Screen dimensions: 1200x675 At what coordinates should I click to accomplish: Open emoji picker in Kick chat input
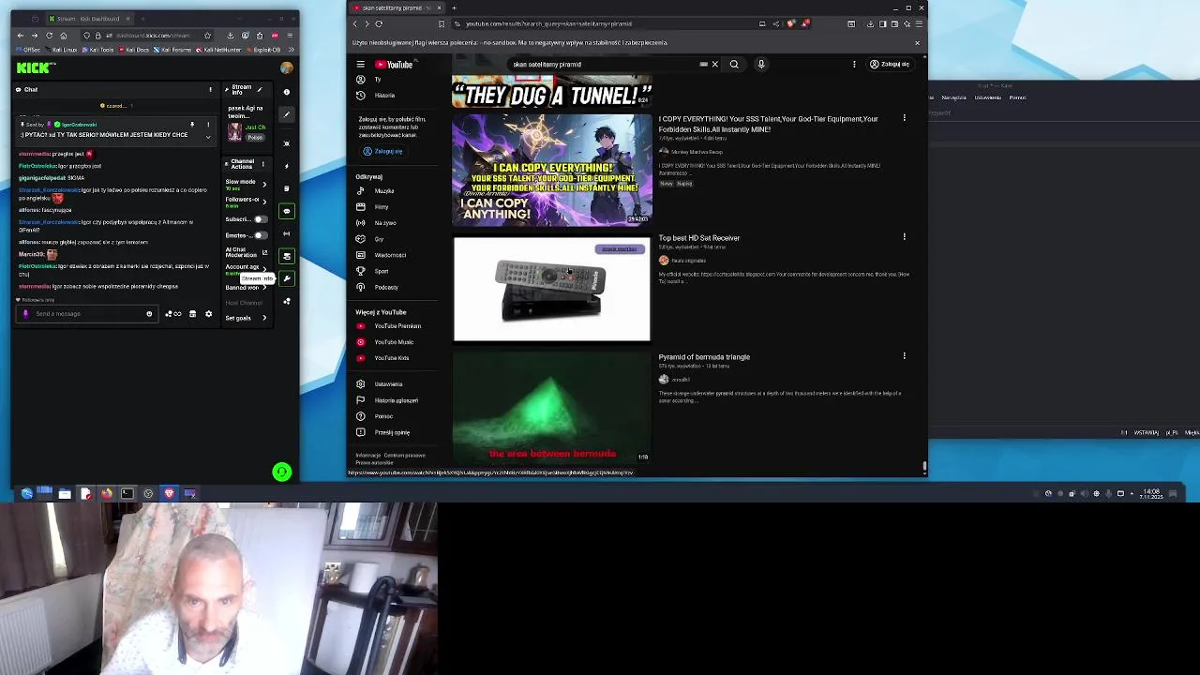(149, 314)
